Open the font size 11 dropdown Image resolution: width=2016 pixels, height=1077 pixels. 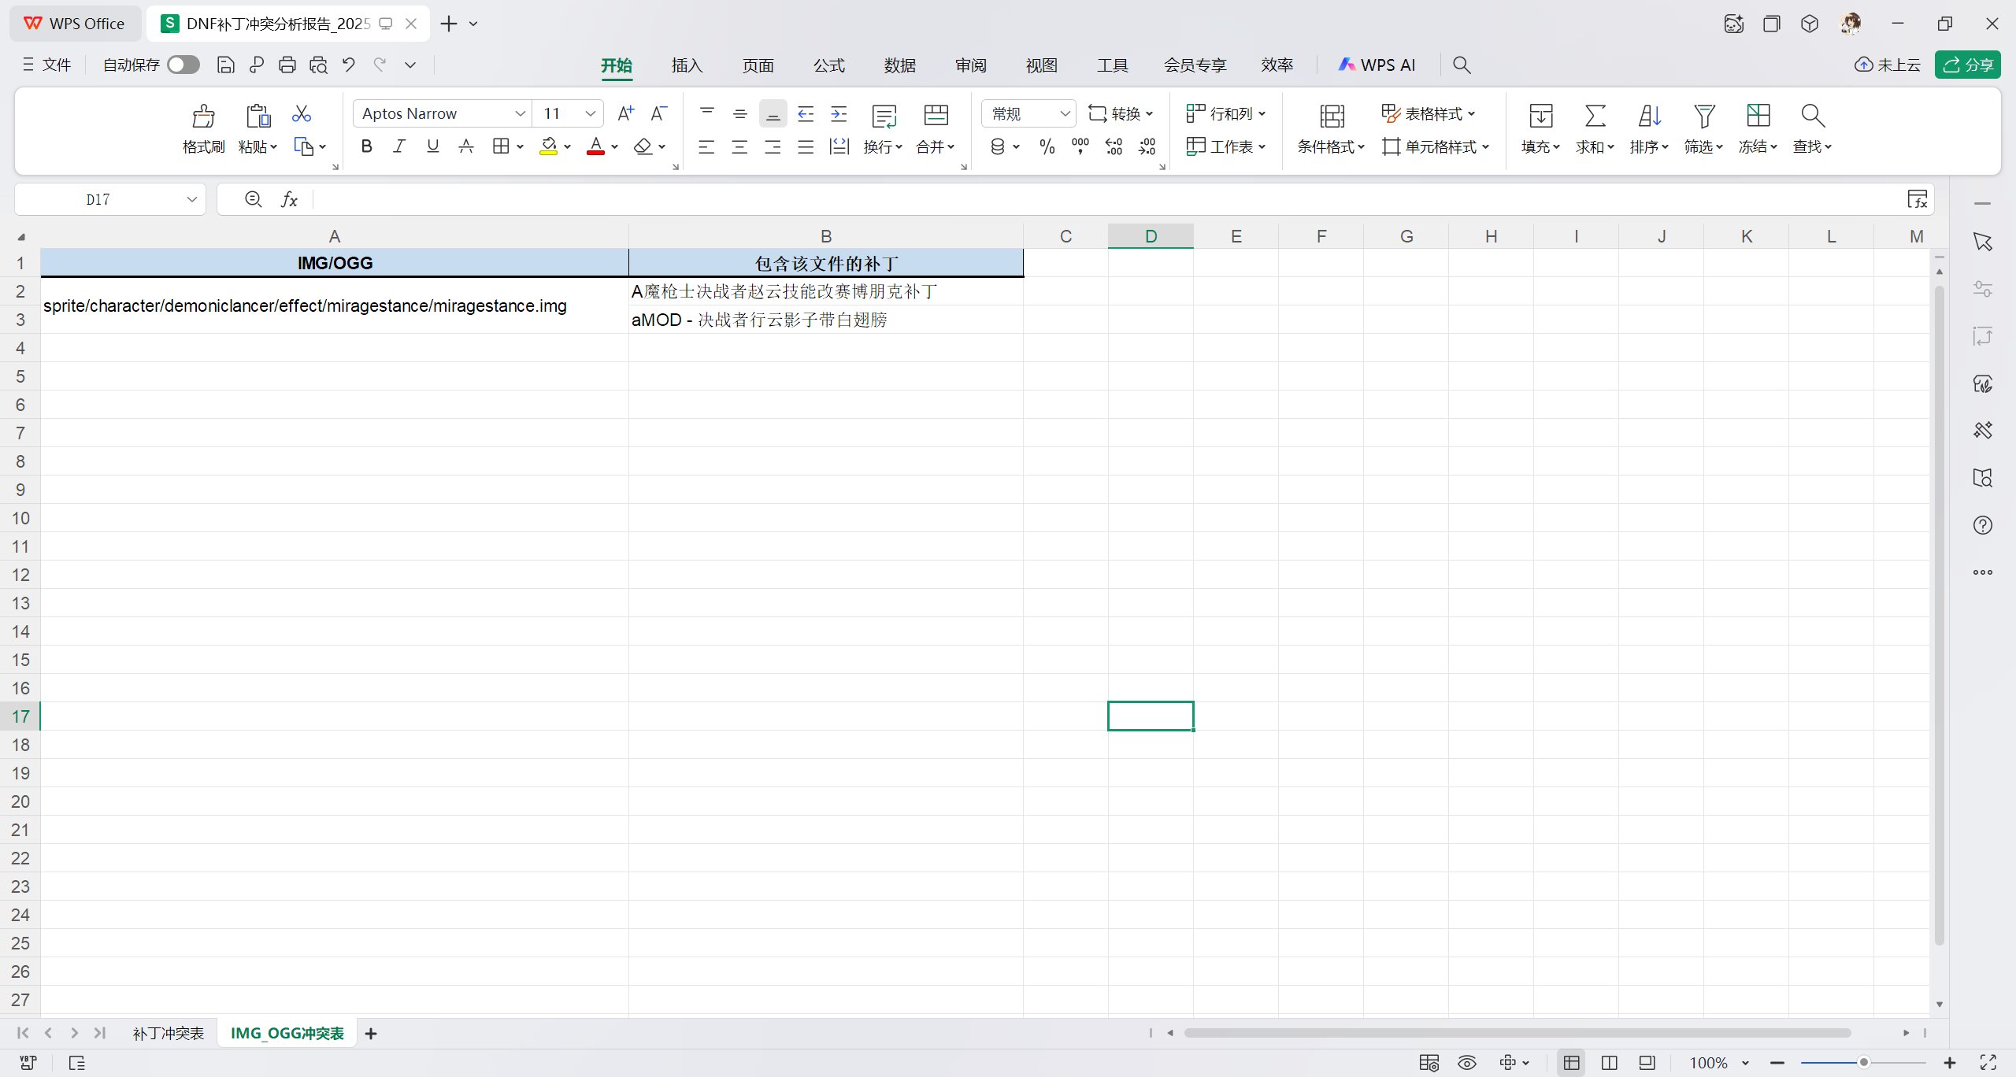coord(590,113)
